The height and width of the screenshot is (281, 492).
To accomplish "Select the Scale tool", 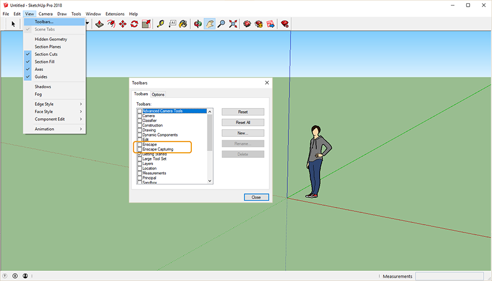I will click(x=146, y=24).
